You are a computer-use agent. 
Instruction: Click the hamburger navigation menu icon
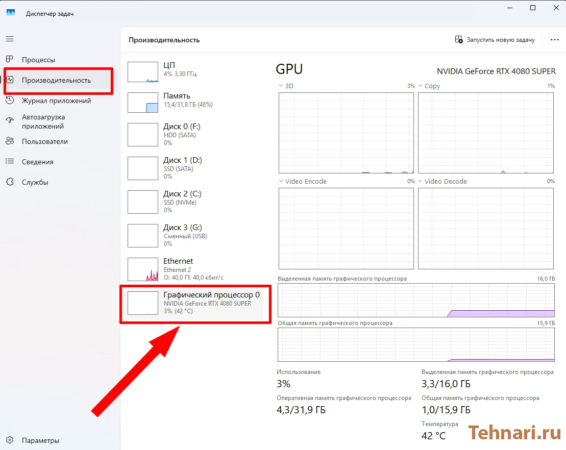pos(9,38)
